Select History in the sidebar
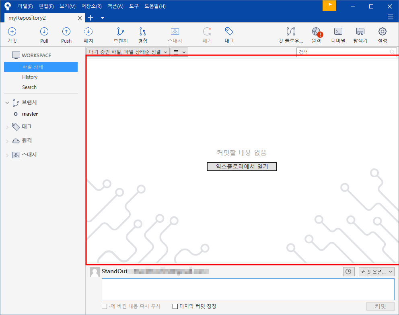The image size is (399, 315). pyautogui.click(x=30, y=77)
